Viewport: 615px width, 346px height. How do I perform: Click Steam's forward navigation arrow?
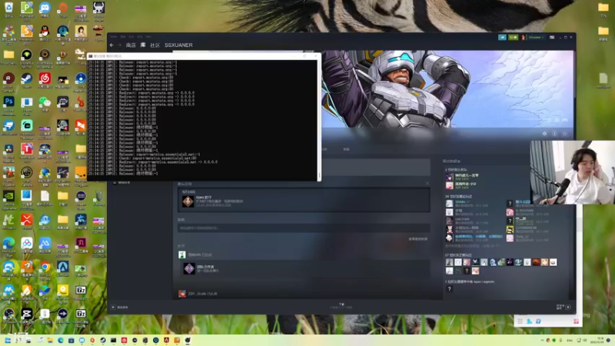click(x=119, y=45)
